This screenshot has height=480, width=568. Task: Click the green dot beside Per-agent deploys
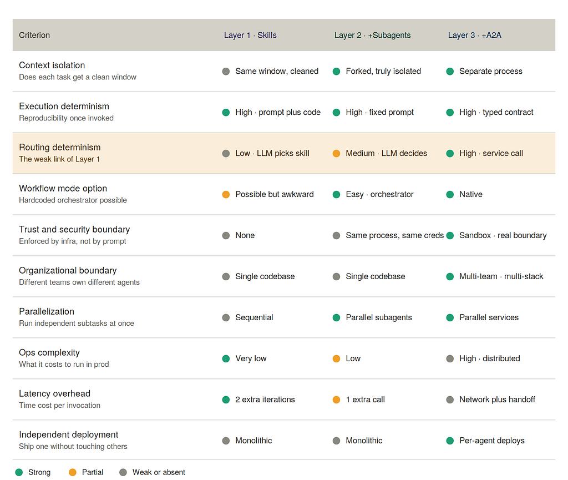[450, 441]
